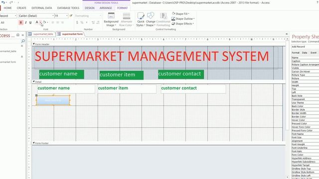The width and height of the screenshot is (319, 179).
Task: Select supermarket_table in navigation pane
Action: [x=8, y=51]
